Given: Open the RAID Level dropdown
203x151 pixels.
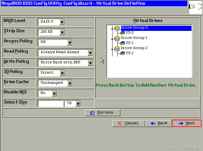Looking at the screenshot, I should tap(52, 22).
